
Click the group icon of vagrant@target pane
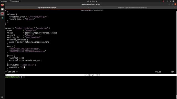[x=6, y=75]
